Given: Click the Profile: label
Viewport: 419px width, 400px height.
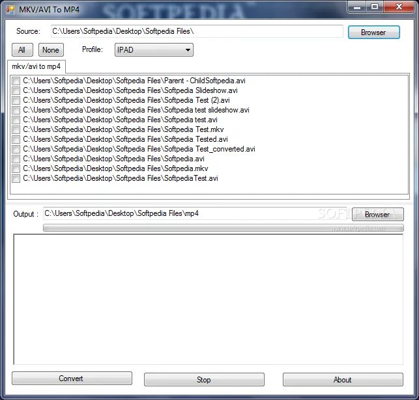Looking at the screenshot, I should pyautogui.click(x=93, y=49).
